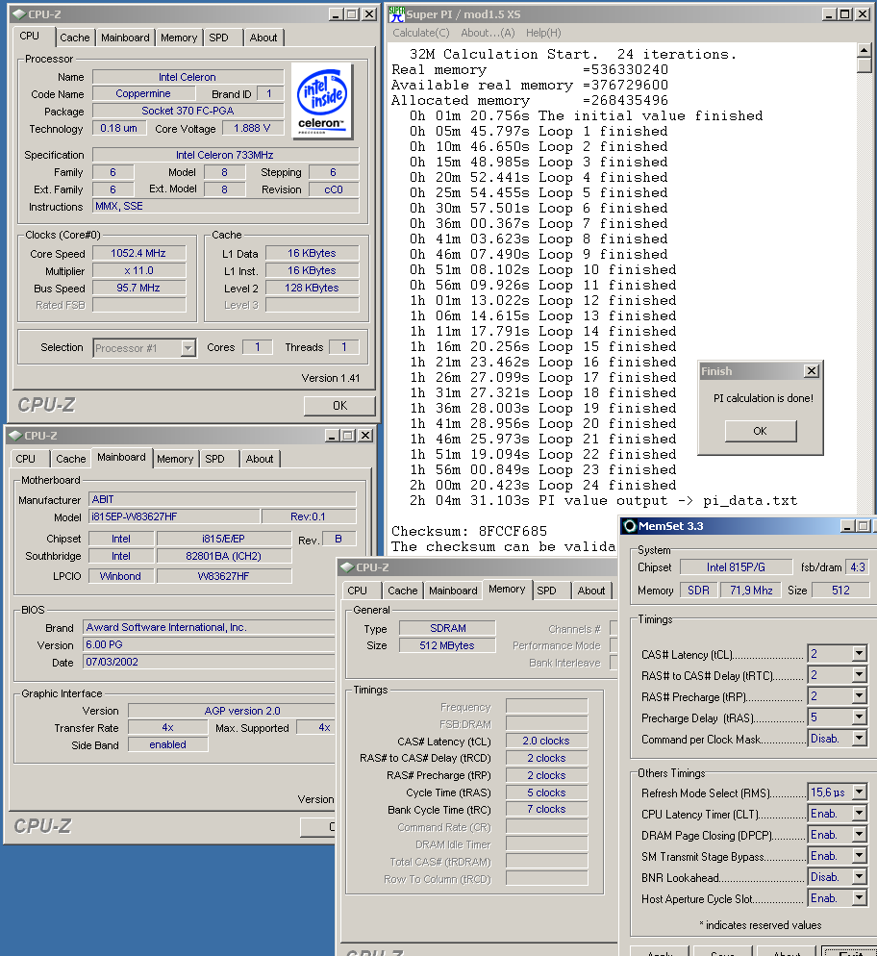Open the Processor #1 selection dropdown
Screen dimensions: 877x956
[188, 348]
